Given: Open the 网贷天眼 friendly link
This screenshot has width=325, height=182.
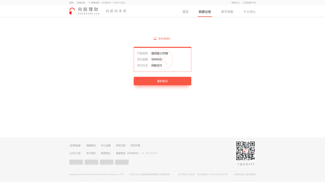Looking at the screenshot, I should point(135,146).
